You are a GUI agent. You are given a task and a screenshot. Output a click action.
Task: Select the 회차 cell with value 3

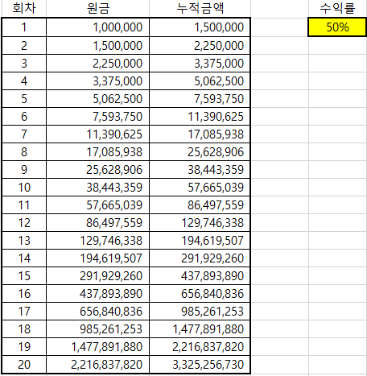point(24,64)
